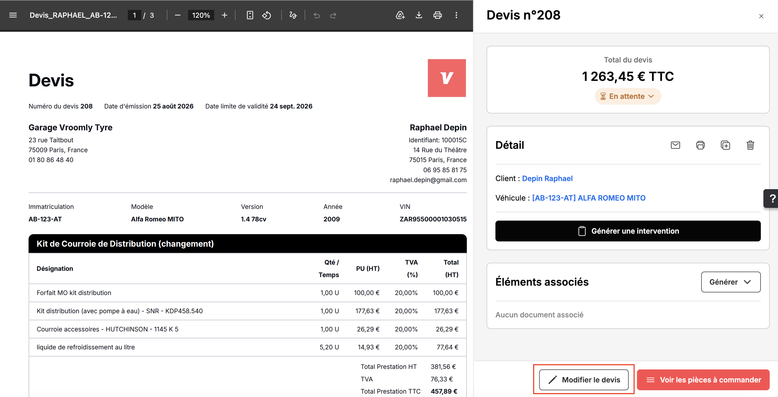778x397 pixels.
Task: Send the quote by email icon
Action: click(675, 145)
